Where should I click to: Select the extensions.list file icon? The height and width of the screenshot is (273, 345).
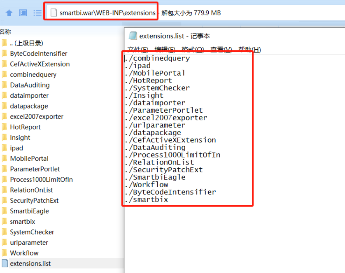click(x=5, y=263)
